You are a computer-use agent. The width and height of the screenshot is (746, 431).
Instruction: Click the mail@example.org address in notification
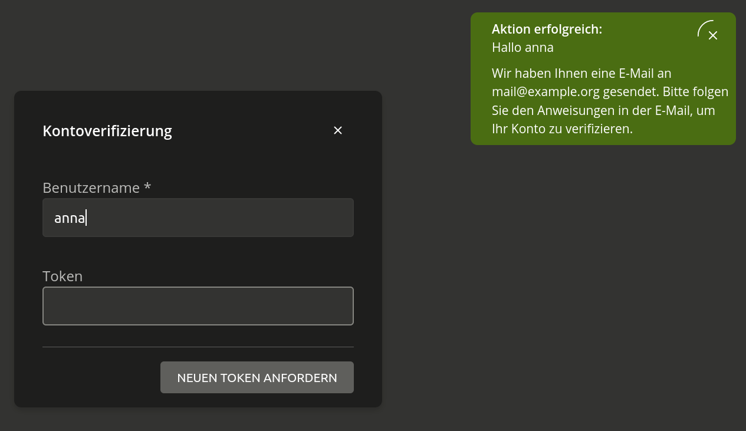coord(545,92)
